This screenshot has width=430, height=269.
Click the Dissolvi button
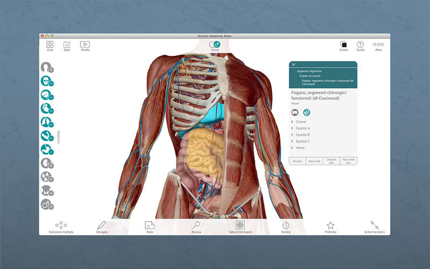click(297, 161)
